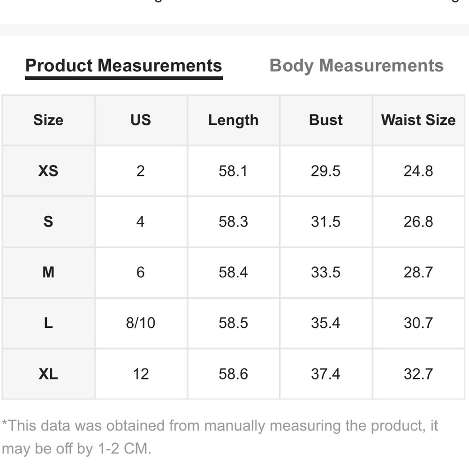The image size is (469, 469).
Task: Click the 32.7 waist size cell
Action: pyautogui.click(x=418, y=374)
